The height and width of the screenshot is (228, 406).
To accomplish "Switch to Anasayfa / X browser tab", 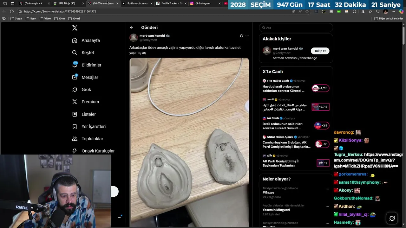I will pos(33,3).
